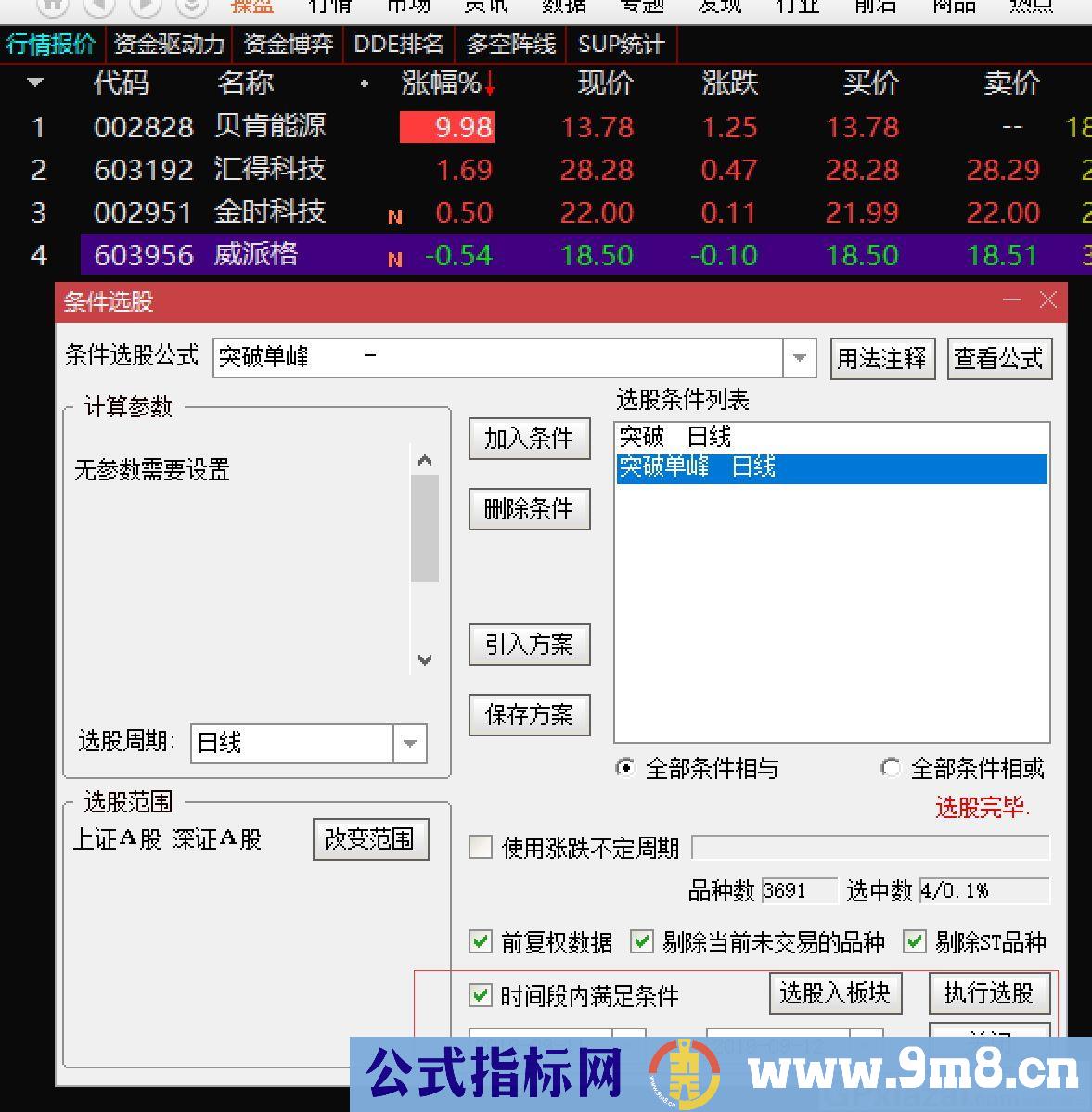Click the N marker beside 金时科技
This screenshot has width=1092, height=1112.
click(395, 217)
